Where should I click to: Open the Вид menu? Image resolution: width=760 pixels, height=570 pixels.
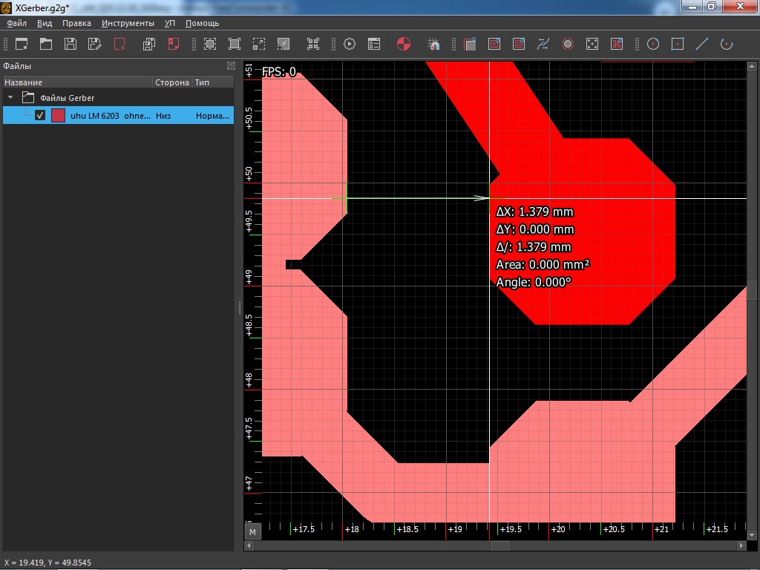tap(45, 23)
